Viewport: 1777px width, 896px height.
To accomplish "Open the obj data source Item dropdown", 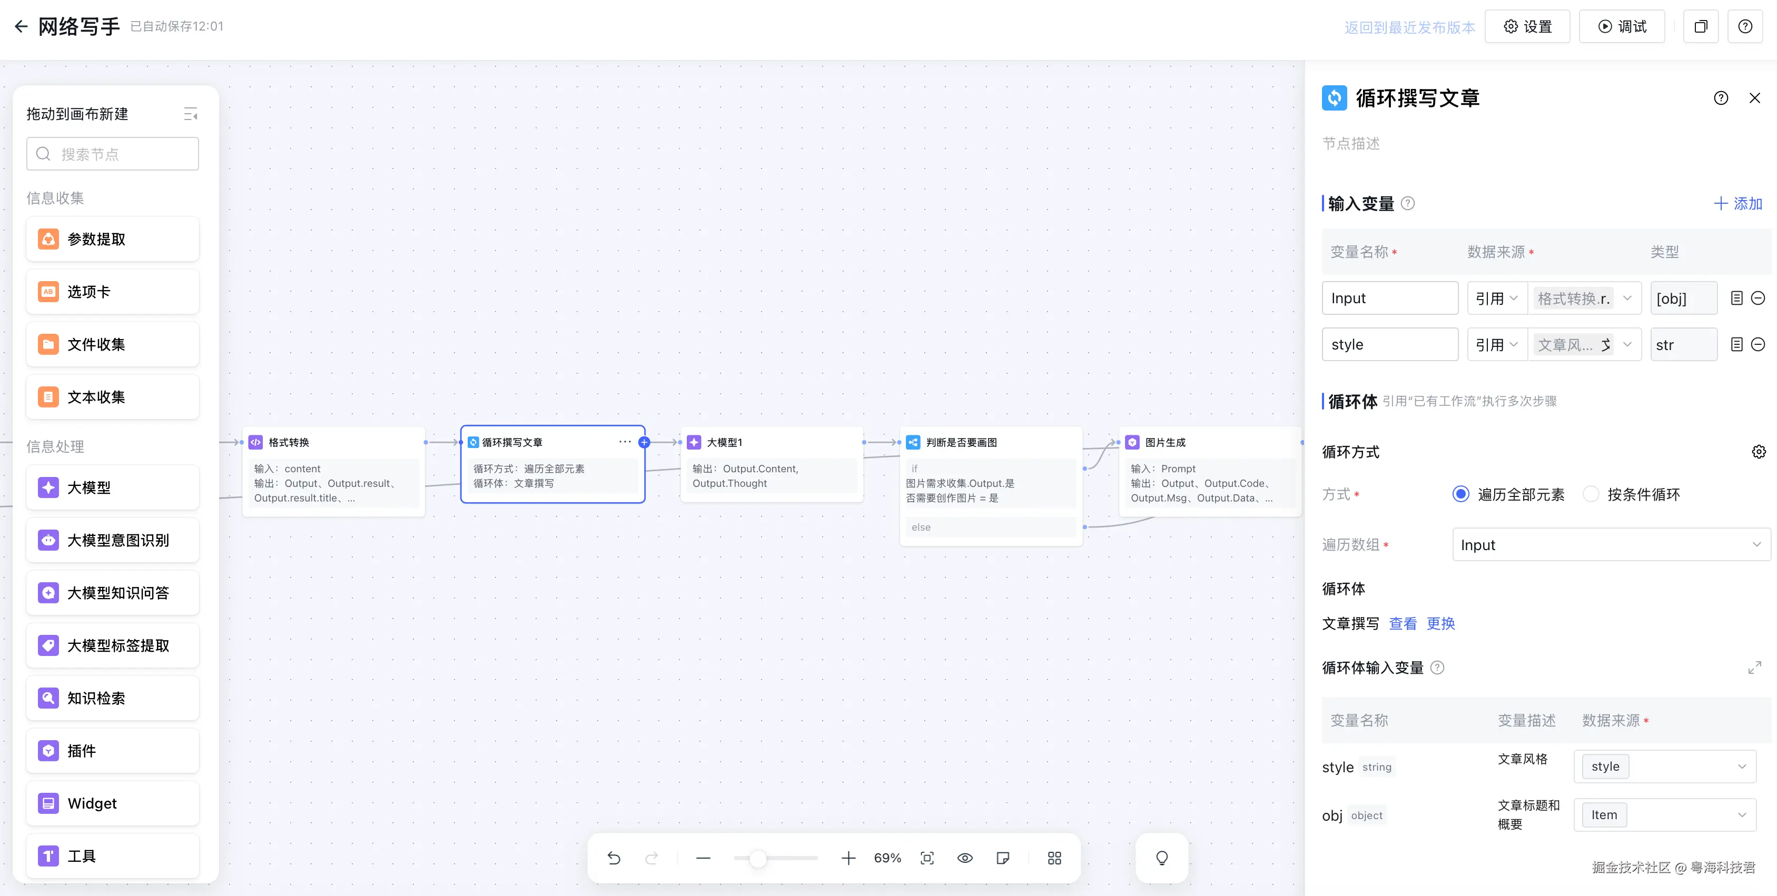I will click(x=1665, y=814).
